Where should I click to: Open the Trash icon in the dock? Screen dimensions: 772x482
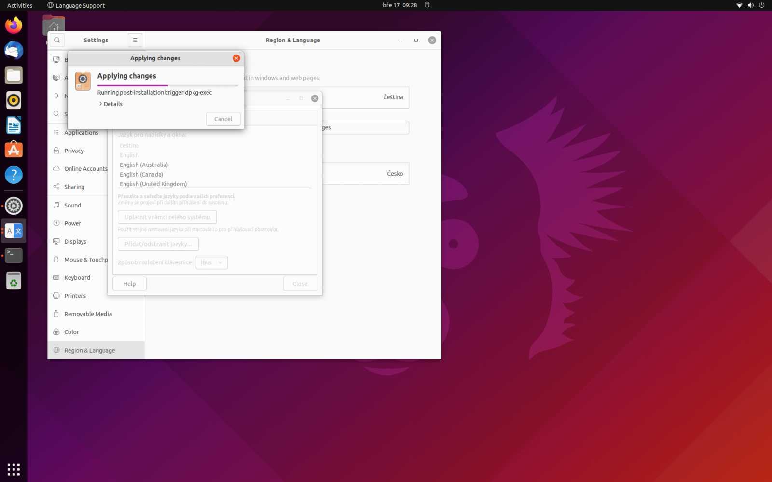14,281
